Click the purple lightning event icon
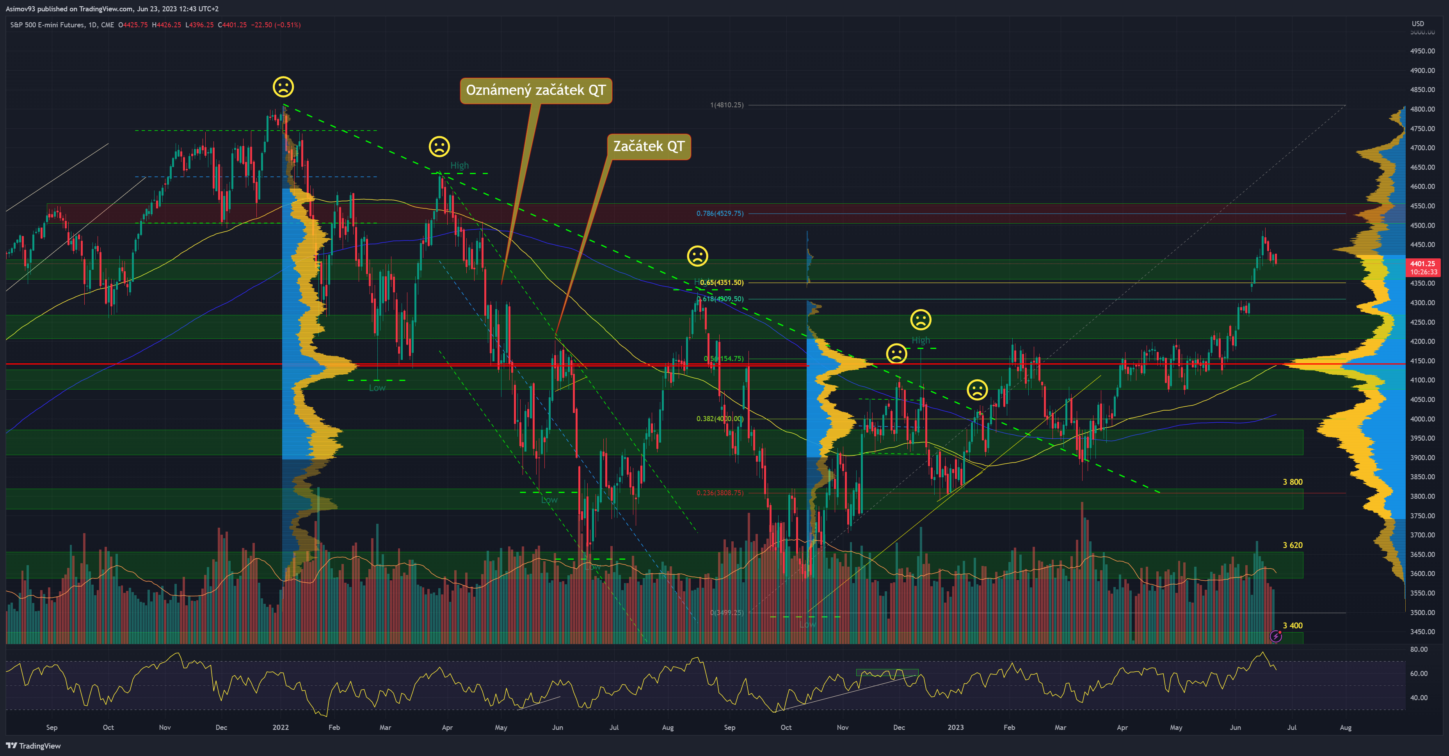The height and width of the screenshot is (756, 1449). [1276, 636]
